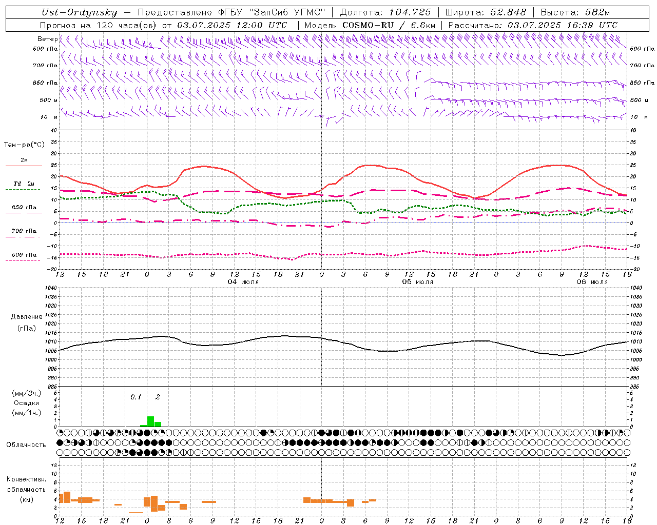657x525 pixels.
Task: Click the 'Тем-ра(°C)' axis label
Action: coord(24,145)
